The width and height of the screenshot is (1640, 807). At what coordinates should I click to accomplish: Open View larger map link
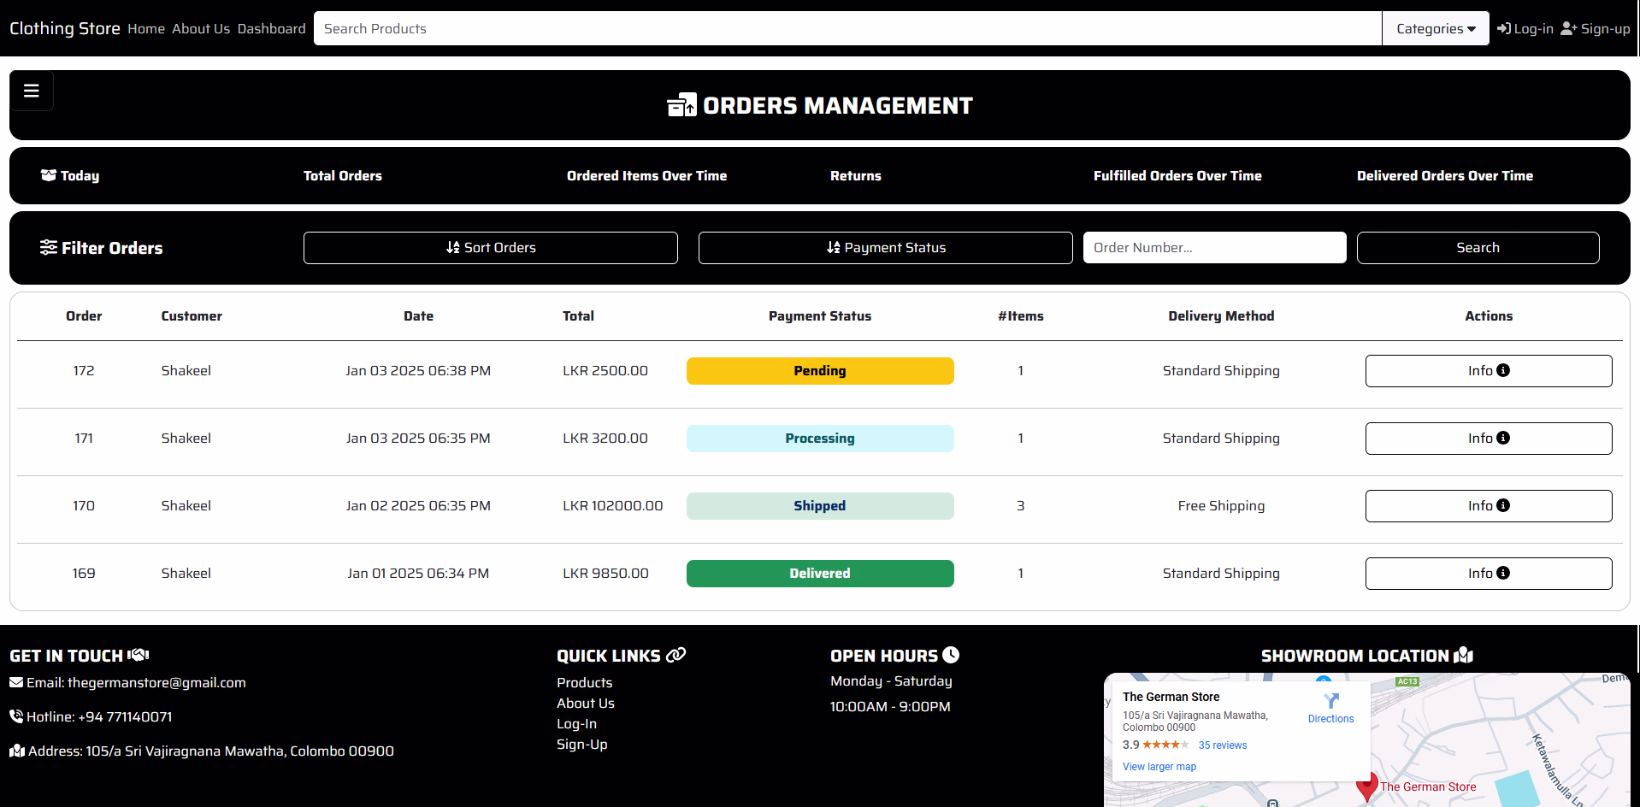pyautogui.click(x=1159, y=767)
